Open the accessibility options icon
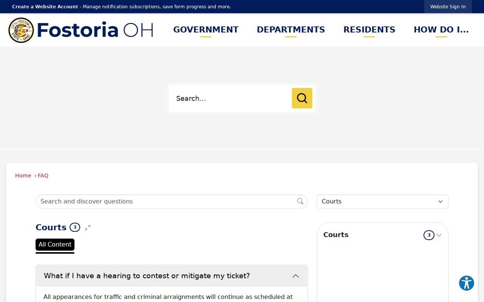 pos(467,283)
